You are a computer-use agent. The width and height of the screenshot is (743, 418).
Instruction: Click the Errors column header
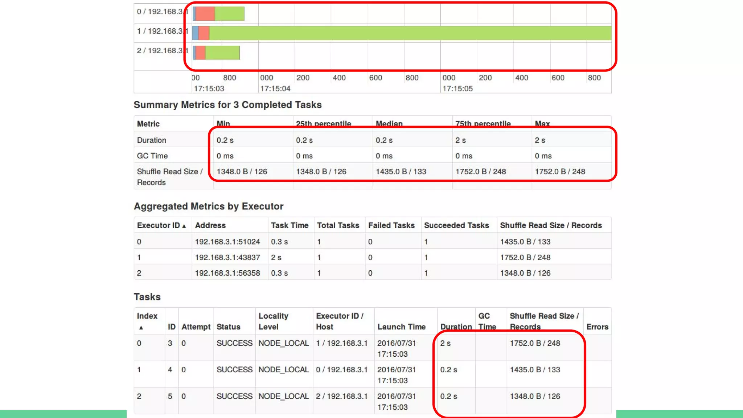click(597, 327)
